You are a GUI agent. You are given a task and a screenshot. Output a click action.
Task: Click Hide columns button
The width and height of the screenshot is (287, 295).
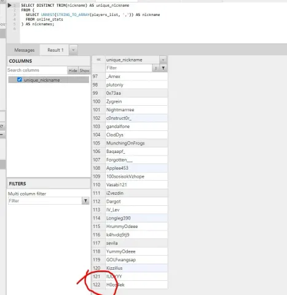(x=73, y=71)
